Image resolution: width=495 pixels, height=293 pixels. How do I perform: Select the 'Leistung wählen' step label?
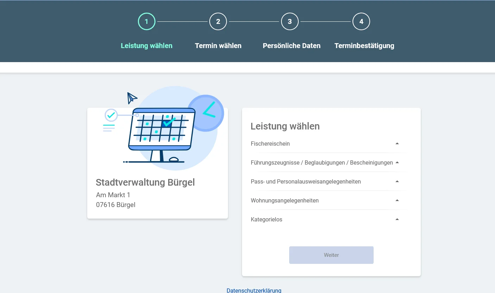click(147, 46)
